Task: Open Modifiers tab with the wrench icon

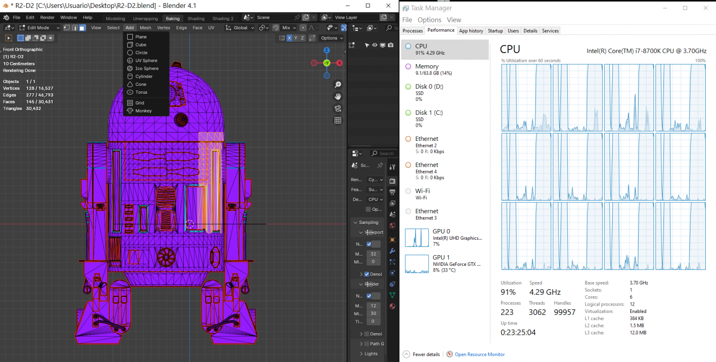Action: coord(392,251)
